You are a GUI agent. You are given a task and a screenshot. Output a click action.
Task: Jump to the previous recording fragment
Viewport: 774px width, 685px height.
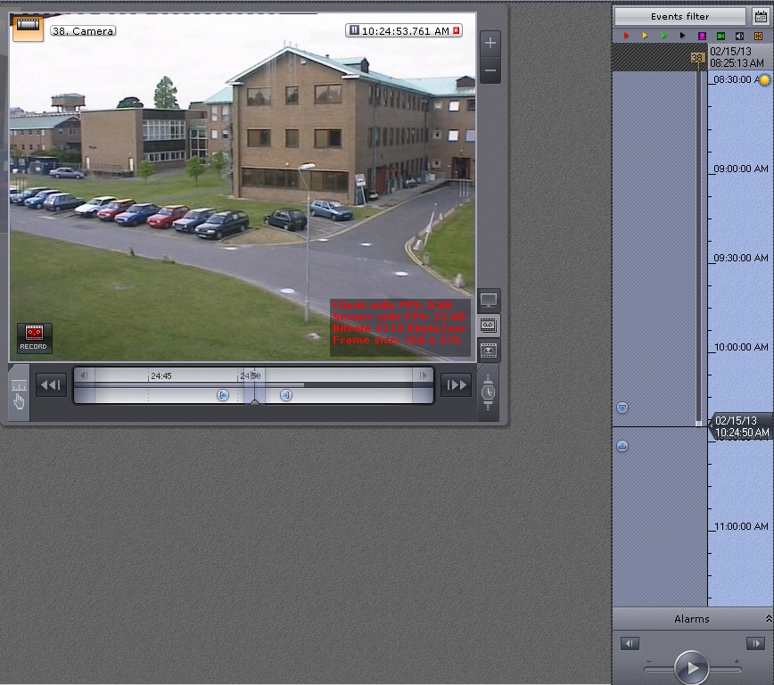[x=51, y=384]
